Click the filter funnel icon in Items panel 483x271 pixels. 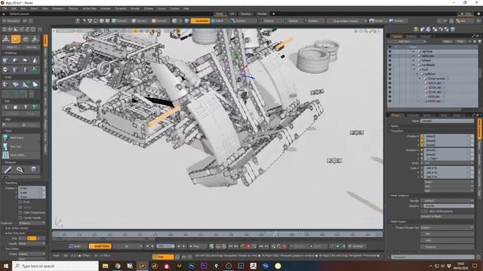click(x=480, y=41)
